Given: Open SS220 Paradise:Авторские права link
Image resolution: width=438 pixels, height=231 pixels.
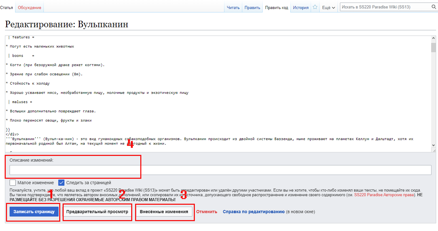Looking at the screenshot, I should [x=384, y=195].
